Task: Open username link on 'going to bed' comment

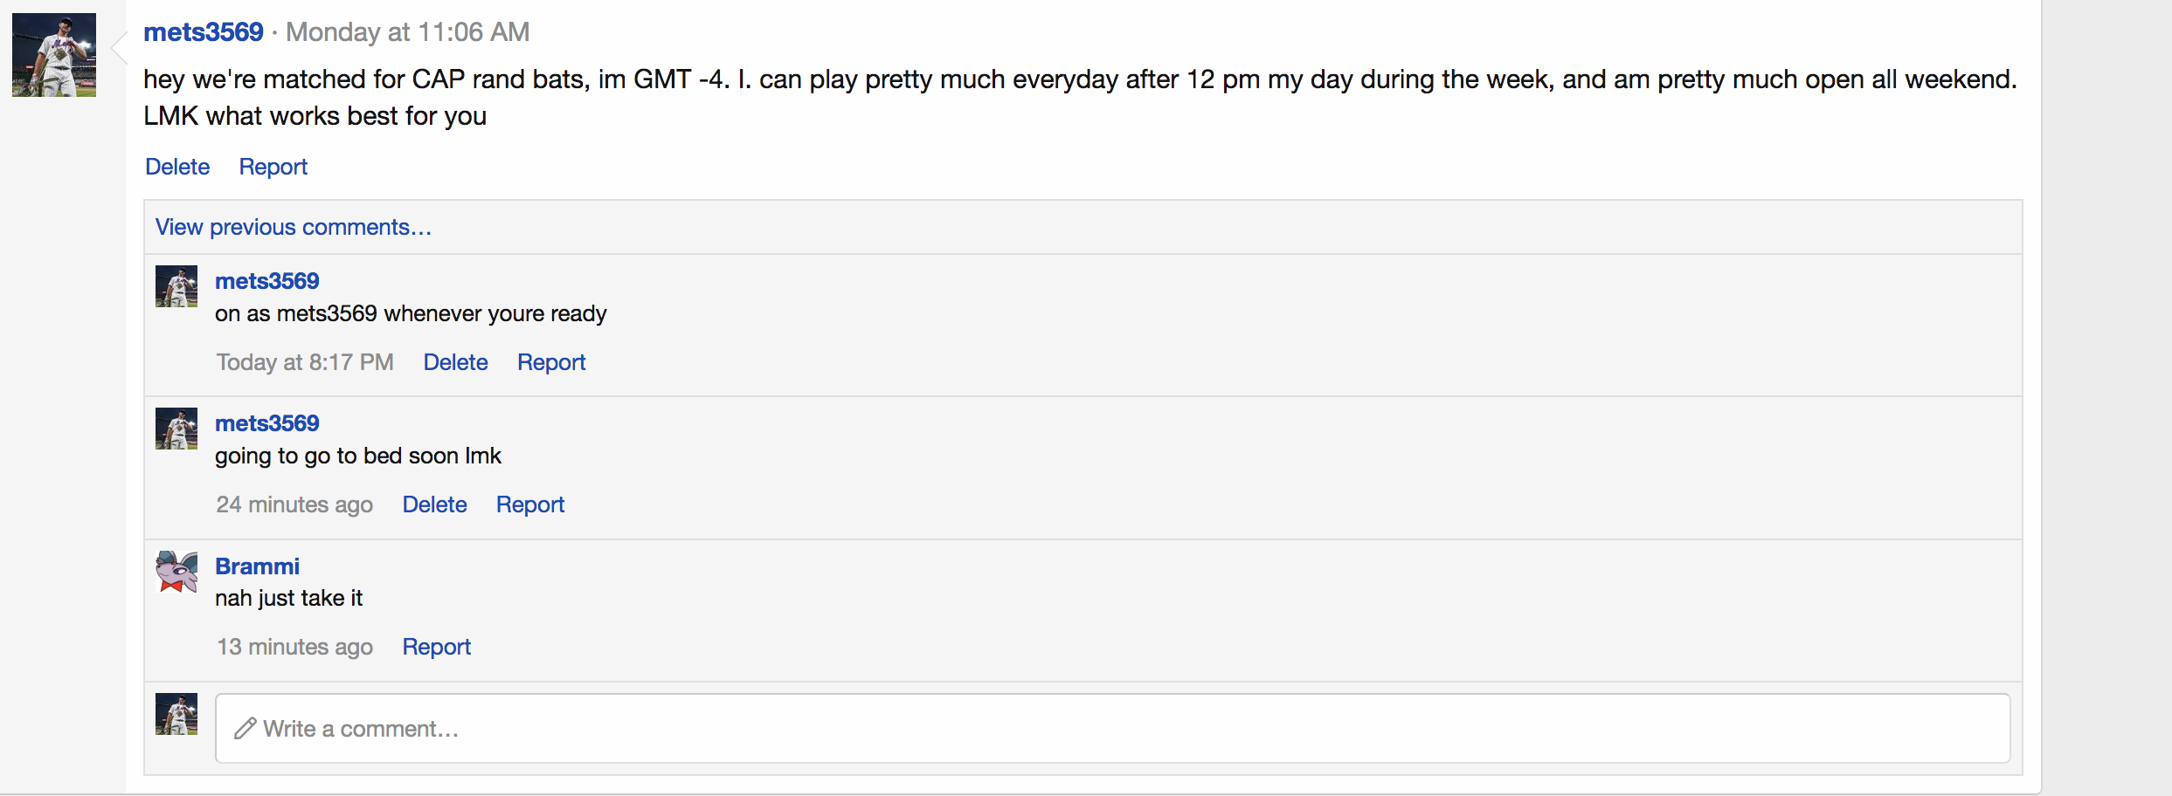Action: [267, 423]
